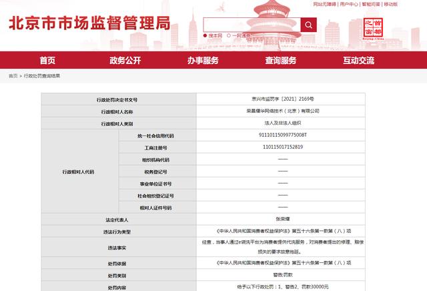The image size is (427, 291).
Task: Open the 互动交流 navigation item
Action: 358,60
